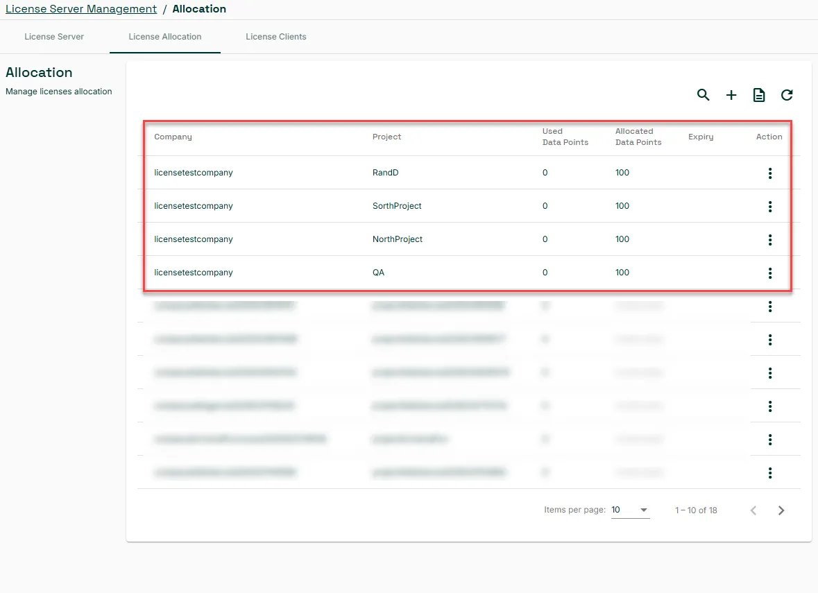This screenshot has width=818, height=593.
Task: Click used data points 0 in RandD row
Action: pos(545,173)
